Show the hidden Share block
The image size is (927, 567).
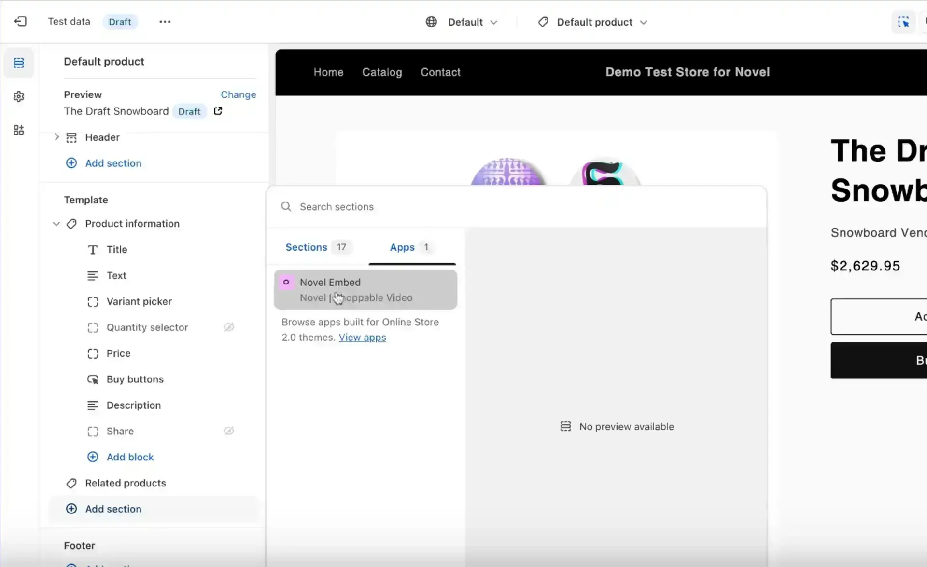coord(229,431)
